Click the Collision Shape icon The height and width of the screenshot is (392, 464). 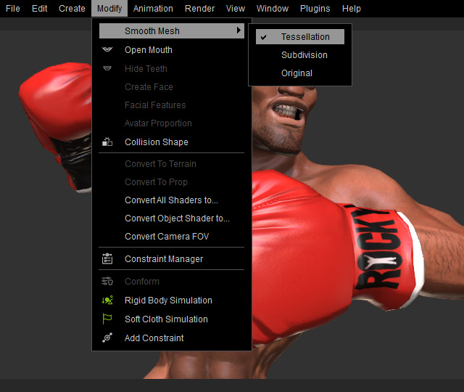(107, 142)
